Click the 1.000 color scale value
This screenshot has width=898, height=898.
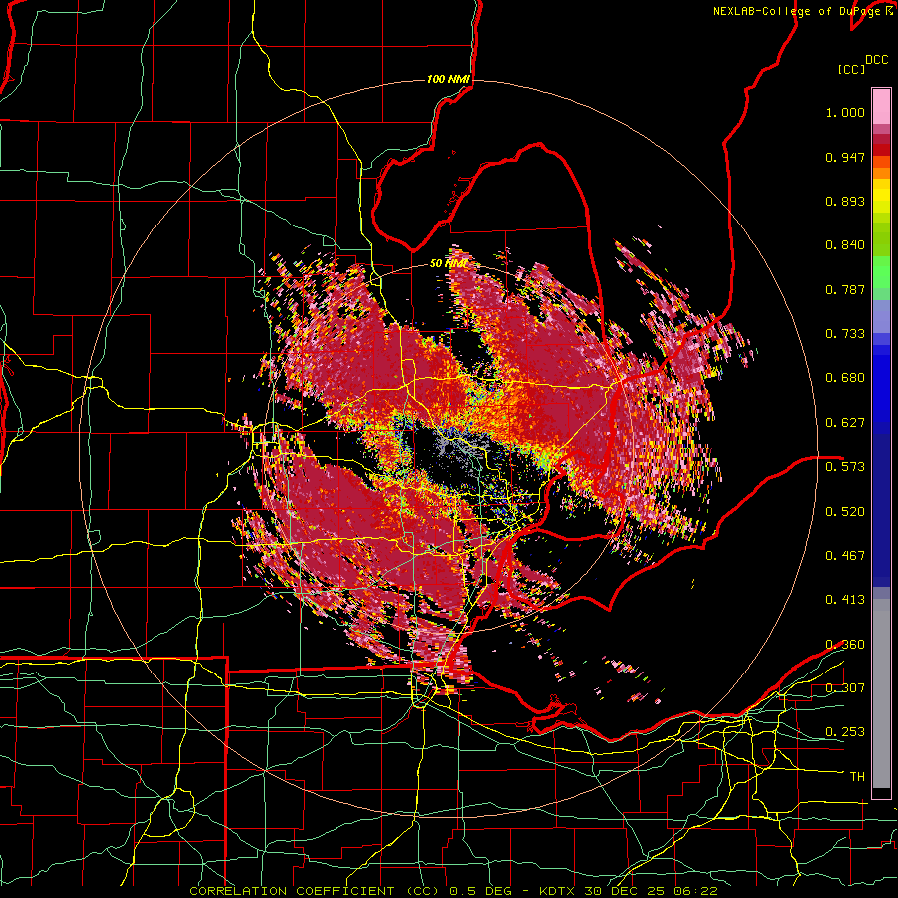(845, 112)
